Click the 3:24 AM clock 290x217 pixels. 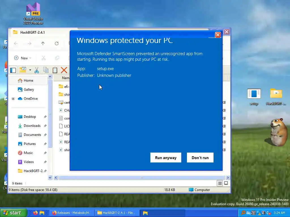coord(279,213)
